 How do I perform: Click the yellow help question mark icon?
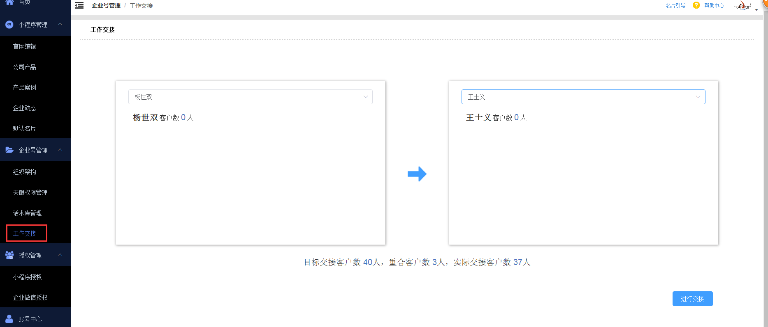(696, 5)
